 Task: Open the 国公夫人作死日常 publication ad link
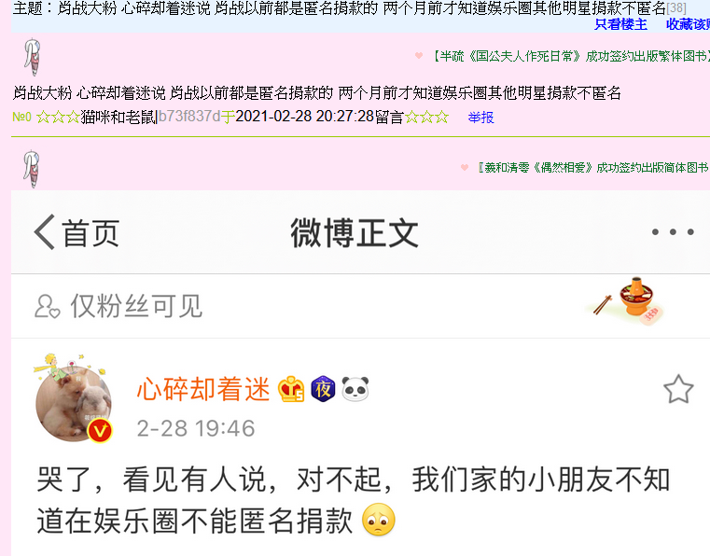click(569, 56)
